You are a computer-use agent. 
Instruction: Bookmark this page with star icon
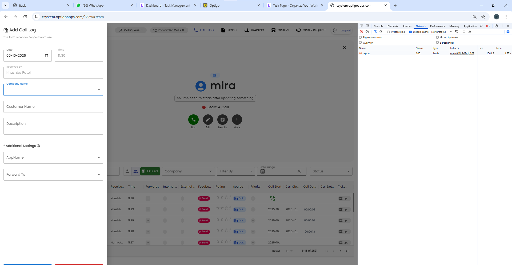point(483,17)
